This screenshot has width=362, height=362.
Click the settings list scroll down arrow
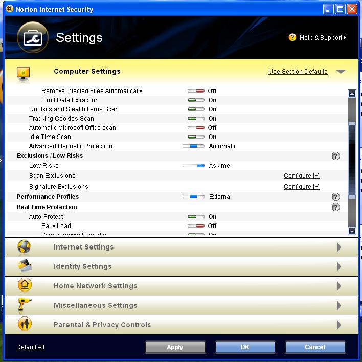point(352,231)
